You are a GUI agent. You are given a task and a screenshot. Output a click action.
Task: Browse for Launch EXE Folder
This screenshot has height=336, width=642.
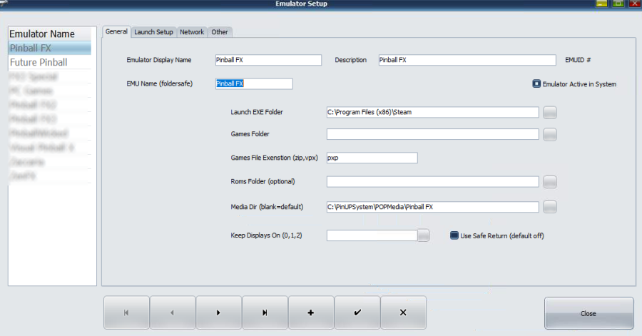(x=550, y=112)
